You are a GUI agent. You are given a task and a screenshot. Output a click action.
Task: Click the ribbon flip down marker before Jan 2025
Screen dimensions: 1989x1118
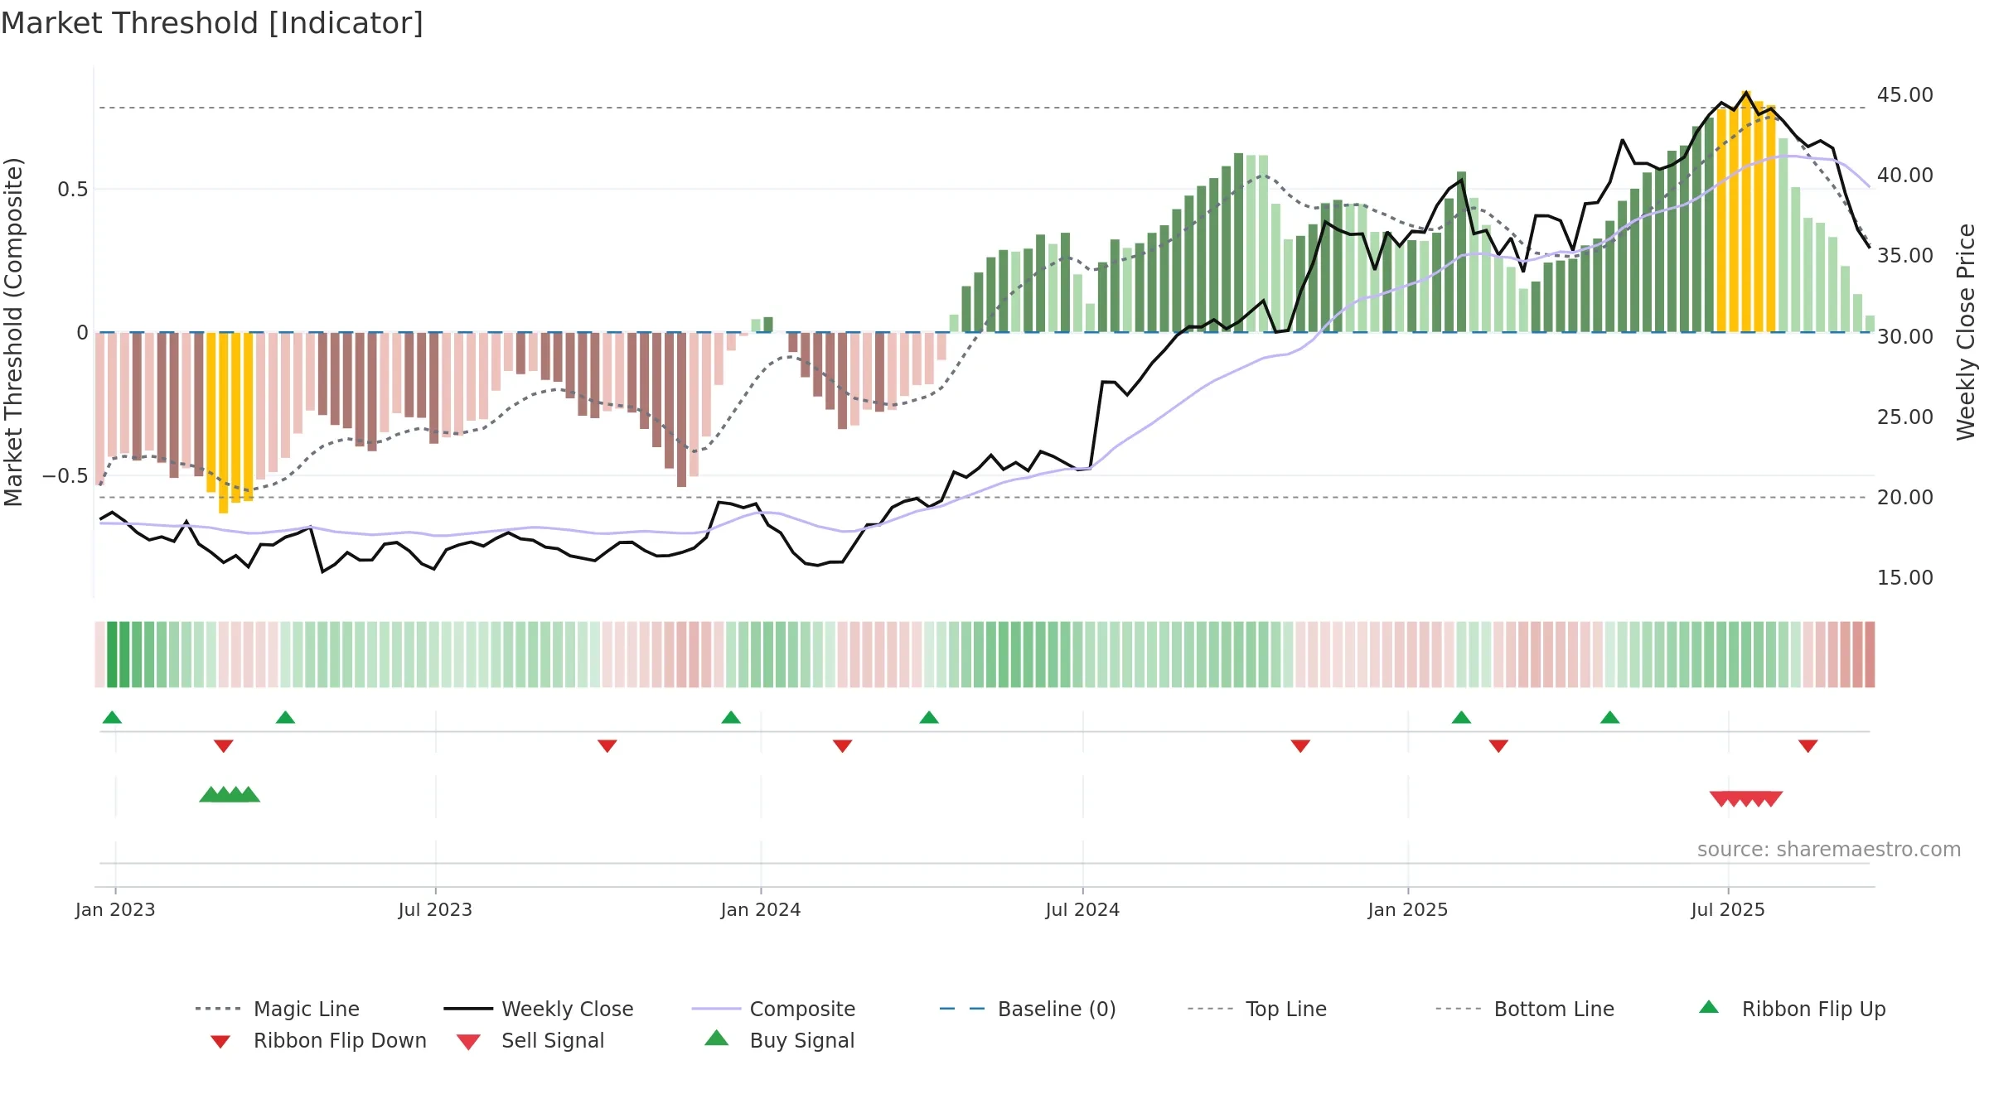pyautogui.click(x=1300, y=746)
